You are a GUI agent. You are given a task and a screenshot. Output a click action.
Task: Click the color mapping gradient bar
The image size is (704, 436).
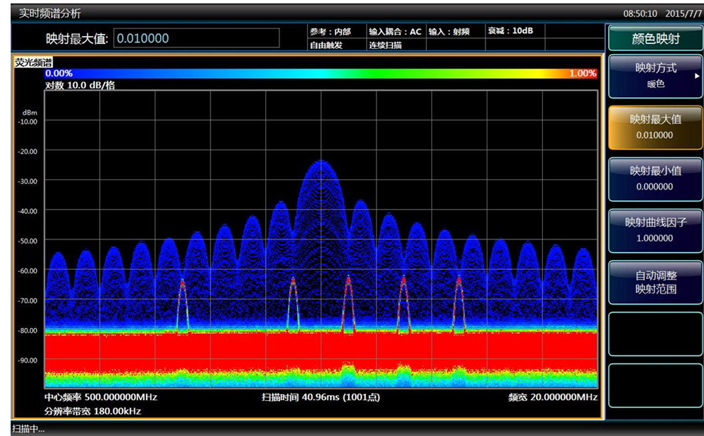coord(320,73)
